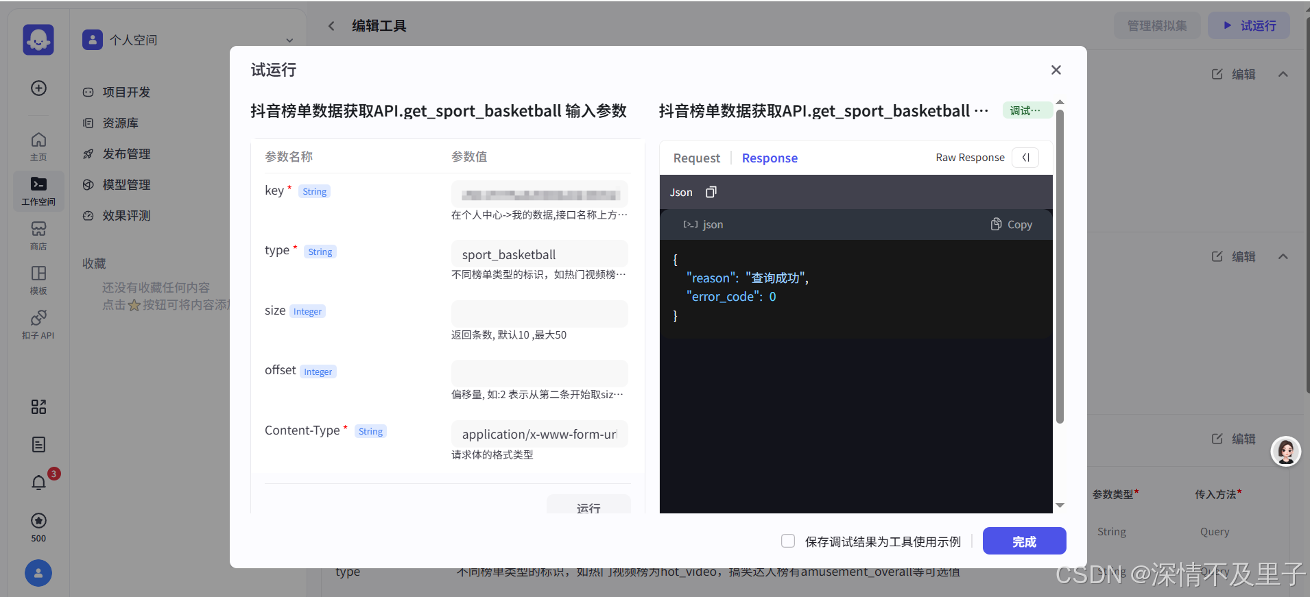Screen dimensions: 1310x597
Task: Click the first 编辑 edit icon
Action: tap(1217, 74)
